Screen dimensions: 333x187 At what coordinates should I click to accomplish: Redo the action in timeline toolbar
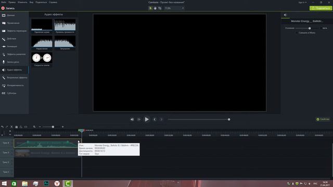click(x=7, y=127)
